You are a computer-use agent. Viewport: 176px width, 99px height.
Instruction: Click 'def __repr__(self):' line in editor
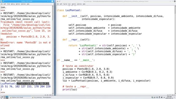[x=76, y=40]
